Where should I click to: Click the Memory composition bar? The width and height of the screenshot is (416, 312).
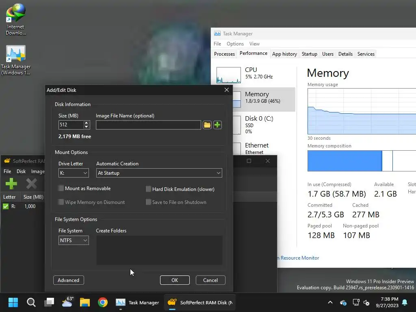(x=362, y=161)
